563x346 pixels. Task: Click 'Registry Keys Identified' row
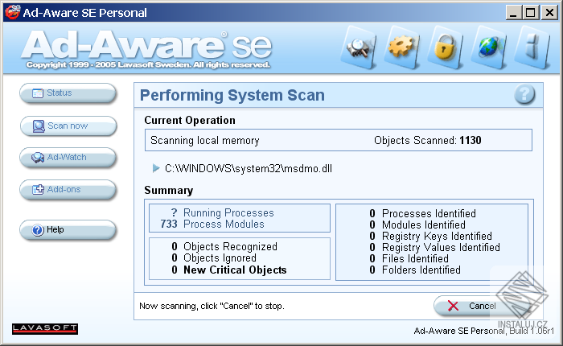430,236
